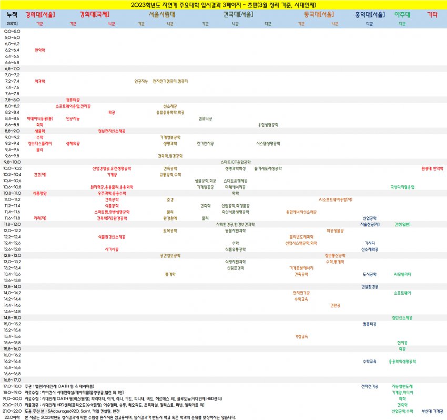Image resolution: width=447 pixels, height=420 pixels.
Task: Click the '축산식품생명공학' cell
Action: (236, 212)
